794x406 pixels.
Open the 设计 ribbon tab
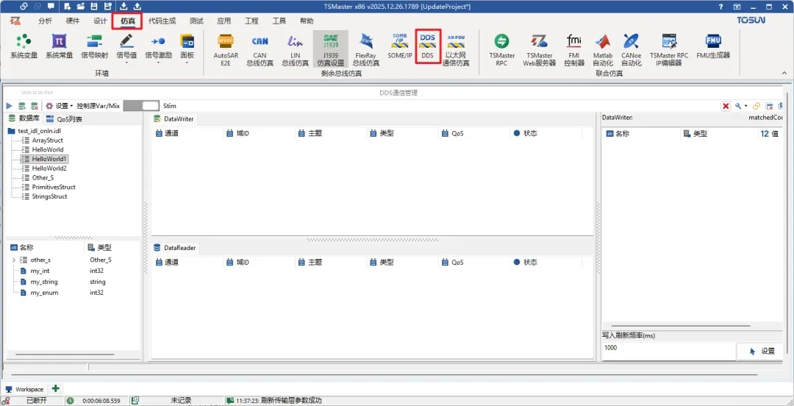tap(100, 21)
